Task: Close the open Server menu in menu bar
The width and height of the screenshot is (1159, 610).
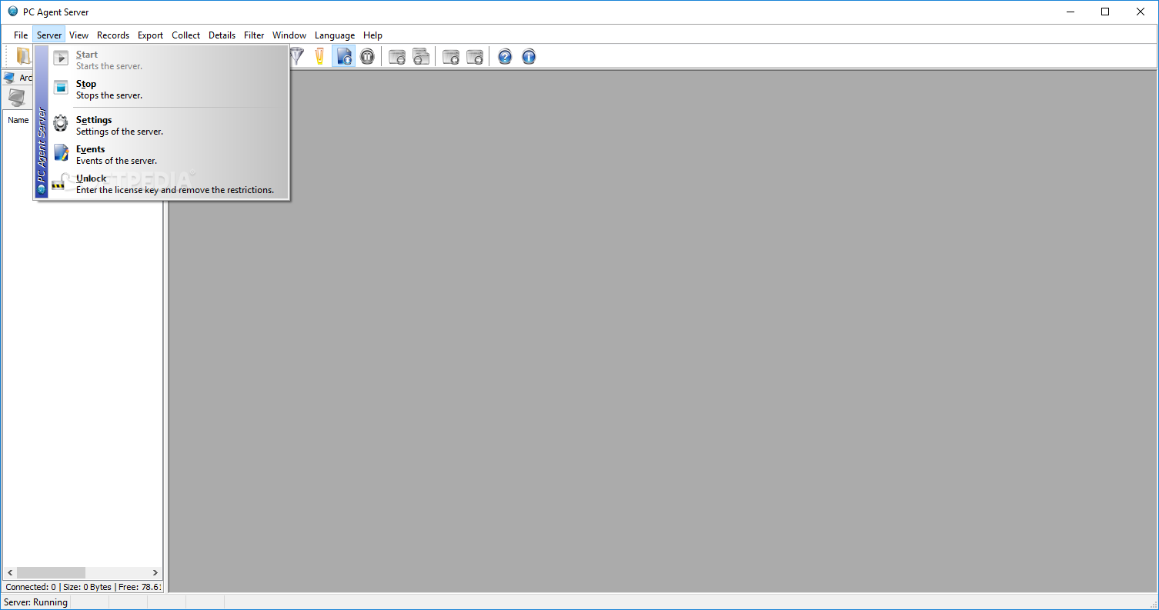Action: click(49, 35)
